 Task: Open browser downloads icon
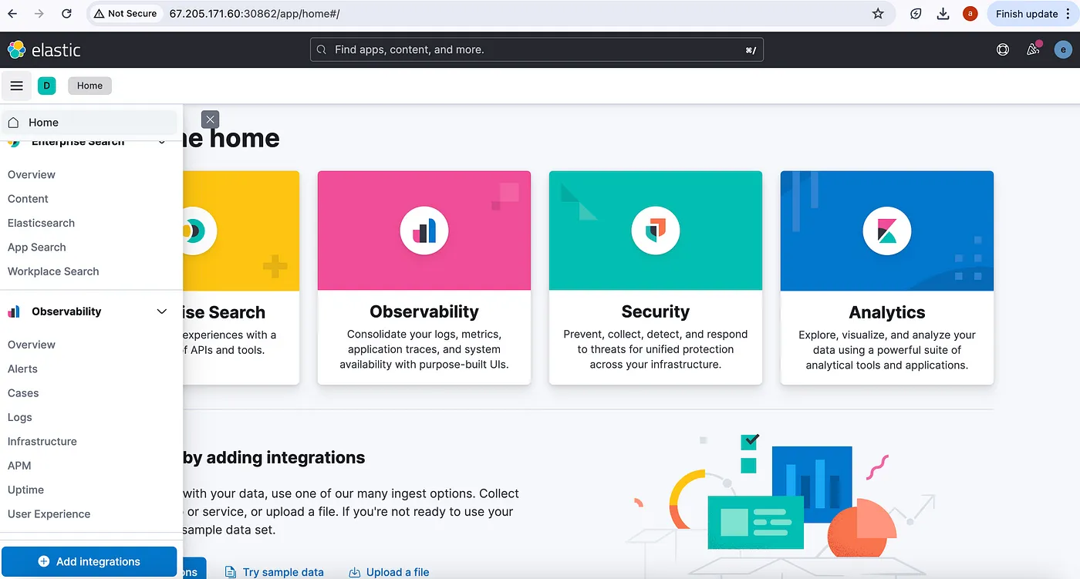pos(943,14)
